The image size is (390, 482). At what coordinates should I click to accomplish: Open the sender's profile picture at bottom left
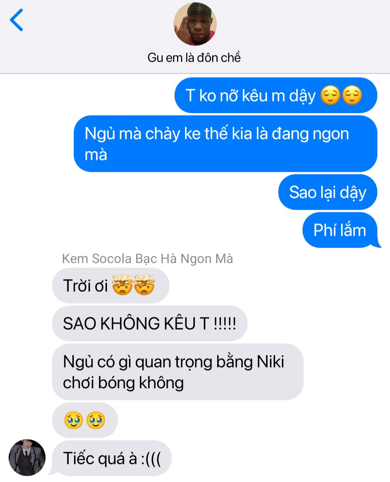tap(27, 457)
